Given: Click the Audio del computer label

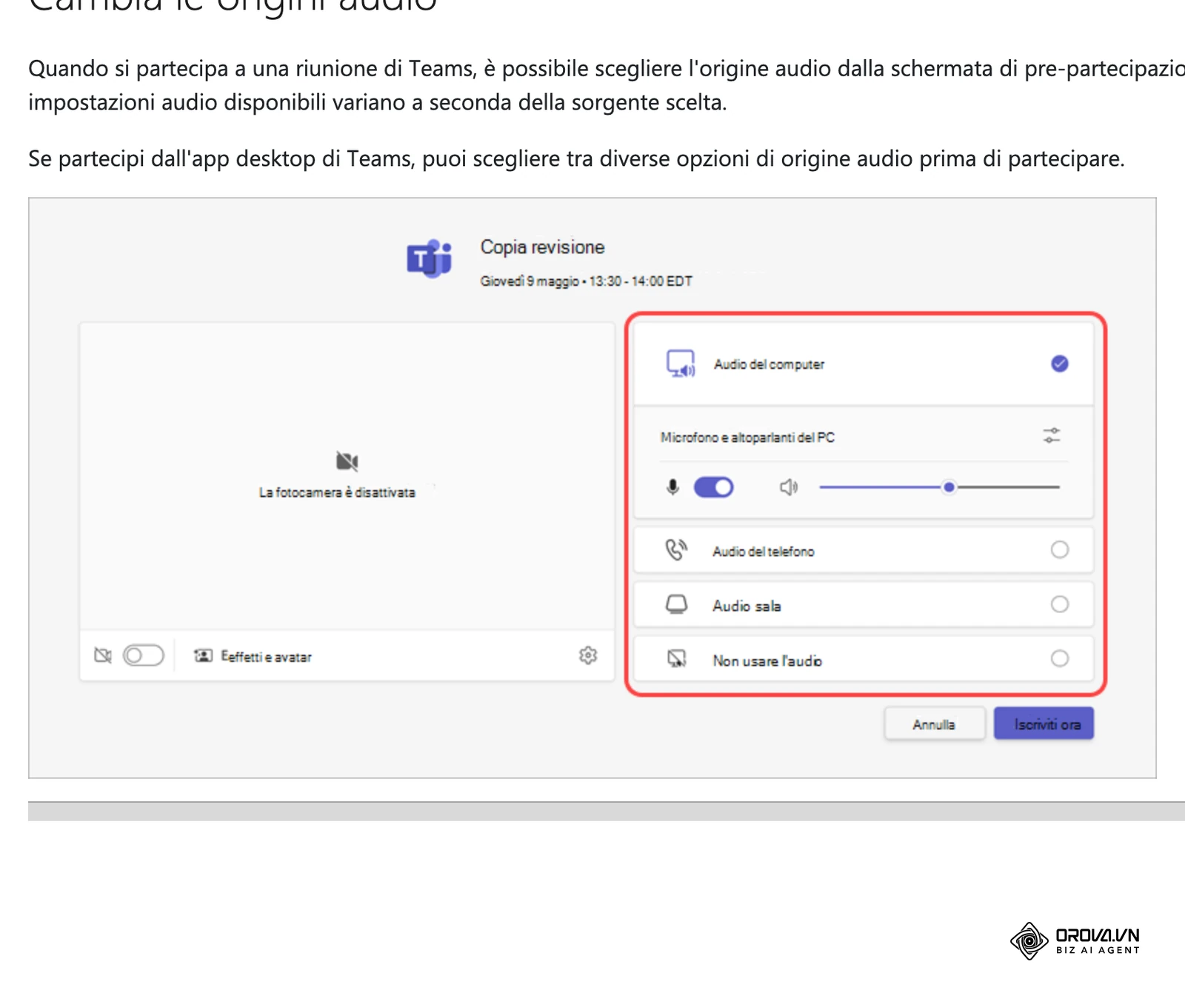Looking at the screenshot, I should pyautogui.click(x=769, y=364).
